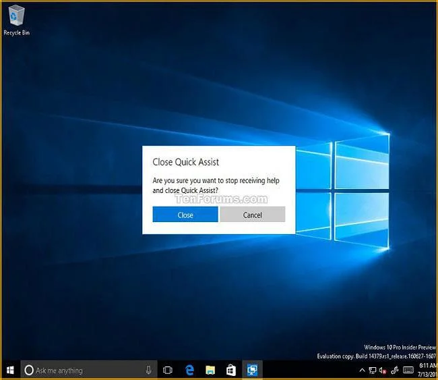Screen dimensions: 438x380
Task: Select the Quick Assist taskbar icon
Action: 252,370
